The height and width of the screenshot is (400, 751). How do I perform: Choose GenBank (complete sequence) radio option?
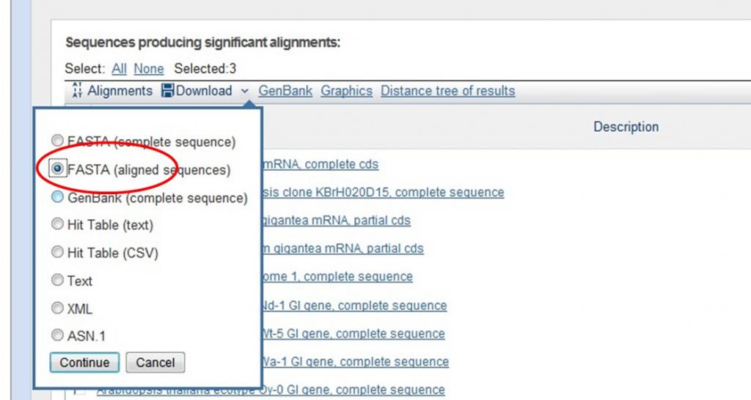pos(57,197)
